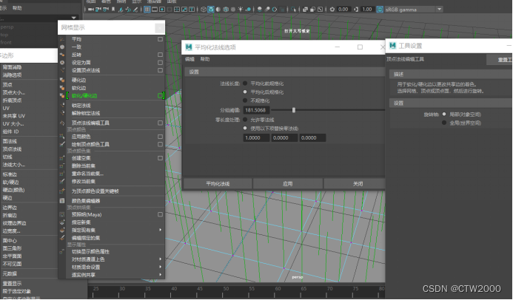Viewport: 513px width, 300px height.
Task: Collapse 描述 section in 工具设置 panel
Action: (451, 75)
